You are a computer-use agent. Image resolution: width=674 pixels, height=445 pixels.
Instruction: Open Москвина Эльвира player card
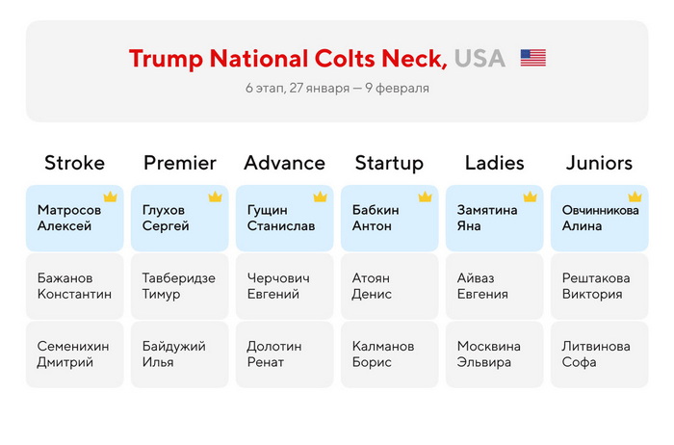(x=494, y=354)
